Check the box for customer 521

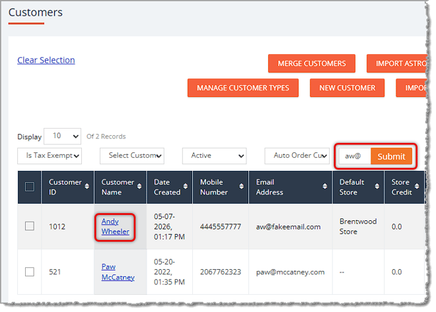(30, 272)
